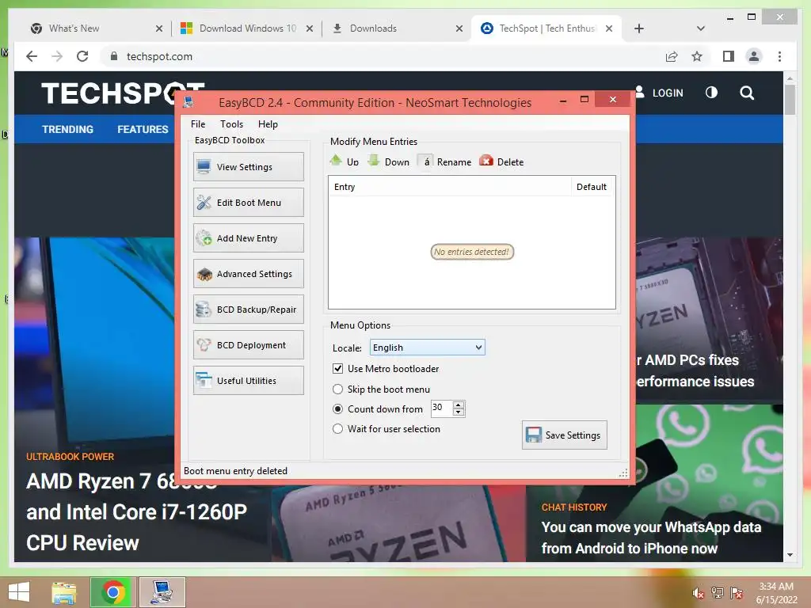Move entry Down with arrow button
Viewport: 811px width, 608px height.
388,161
